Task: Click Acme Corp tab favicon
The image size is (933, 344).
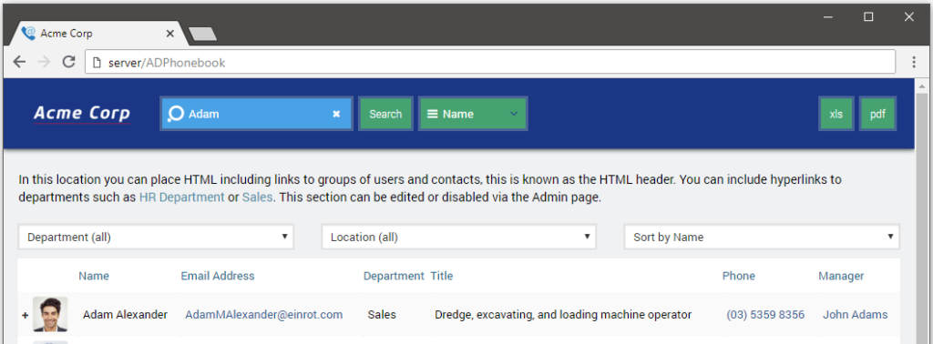Action: 28,34
